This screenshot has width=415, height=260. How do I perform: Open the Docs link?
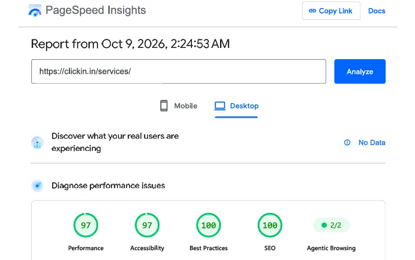click(x=377, y=11)
